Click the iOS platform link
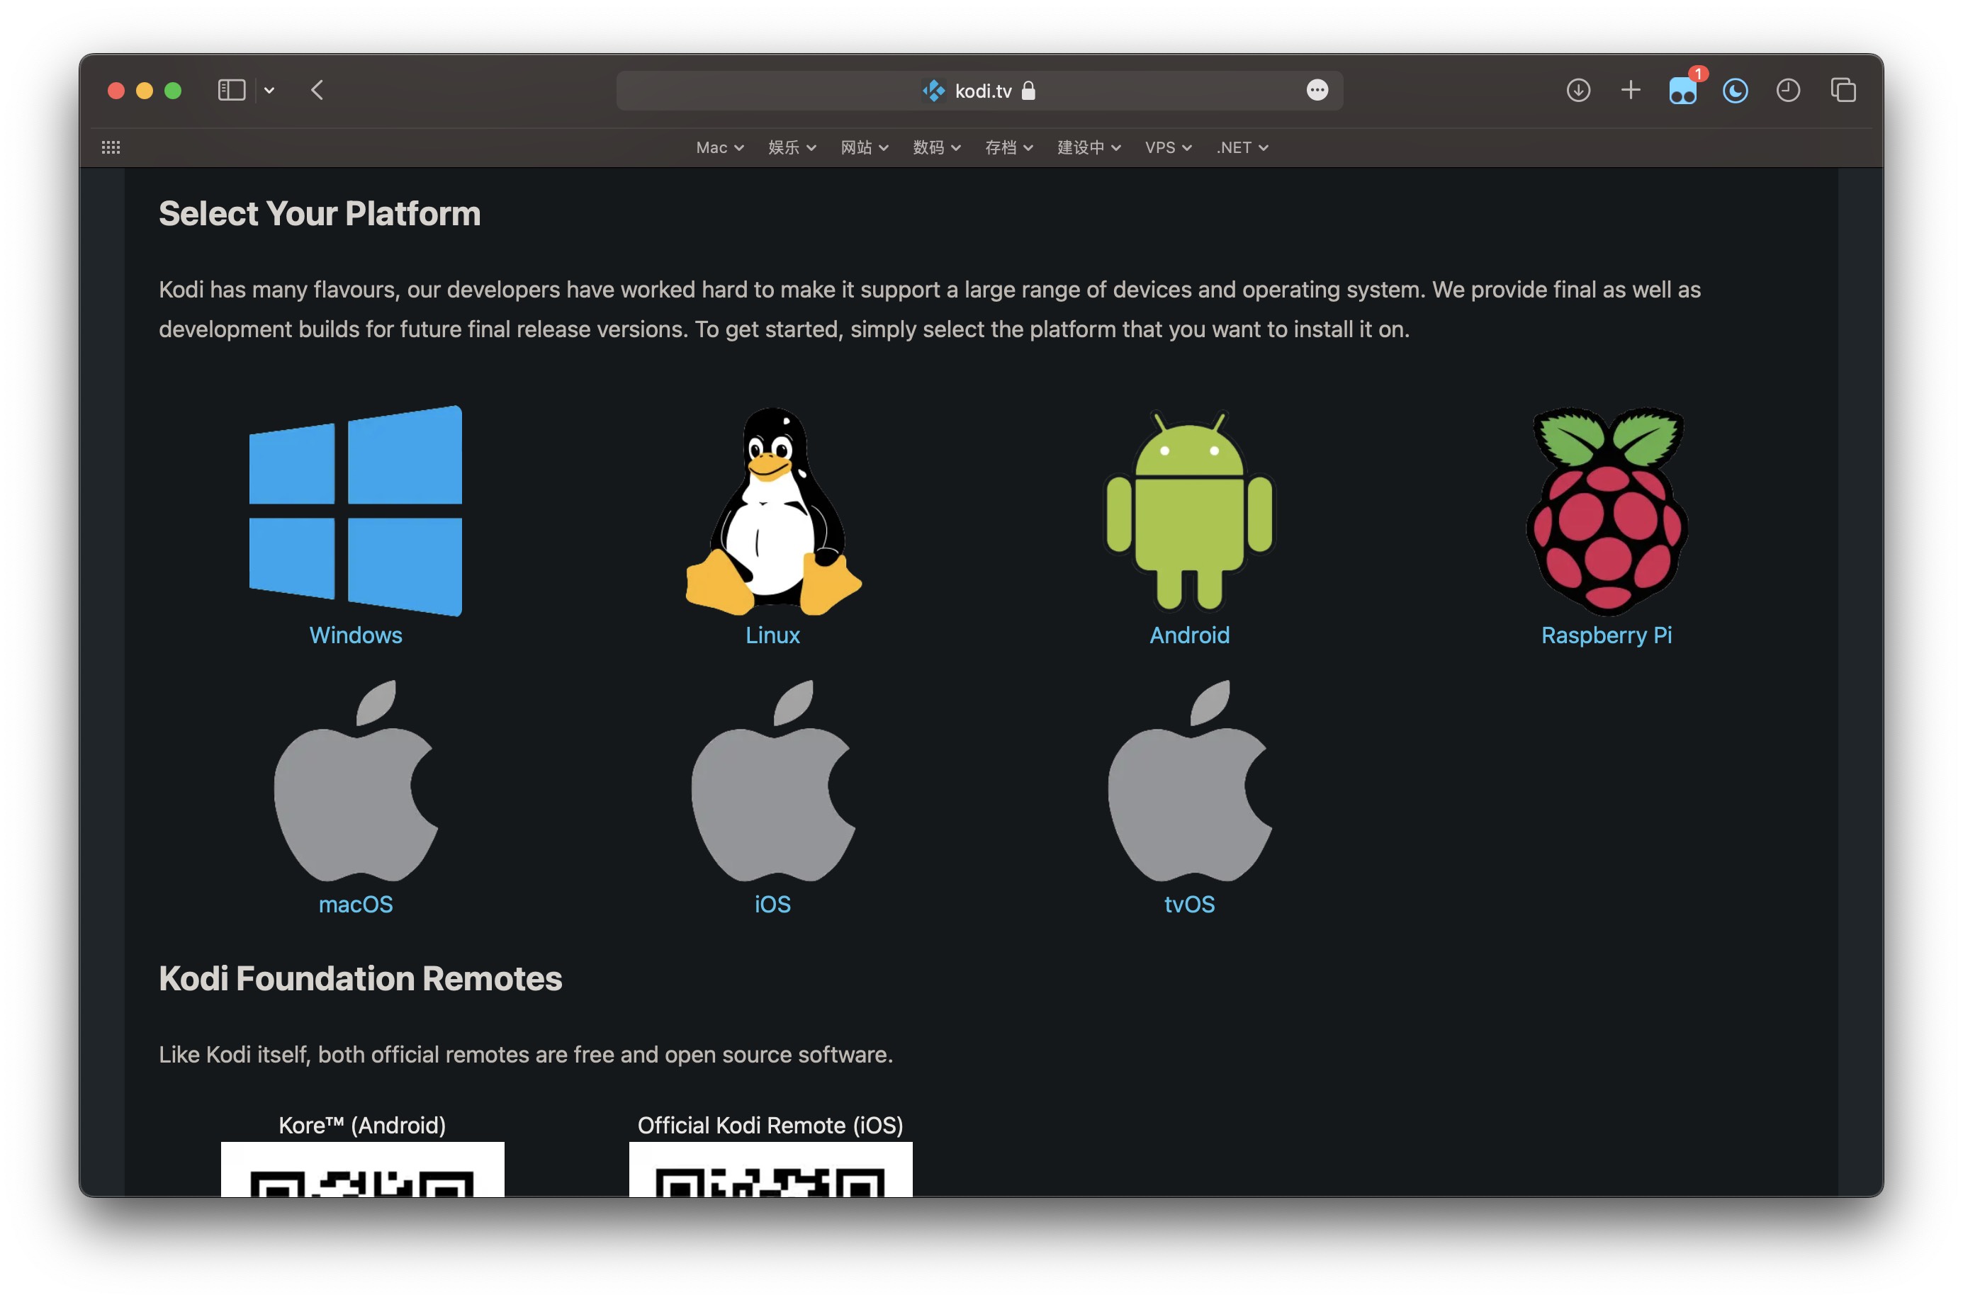The height and width of the screenshot is (1302, 1963). [772, 905]
